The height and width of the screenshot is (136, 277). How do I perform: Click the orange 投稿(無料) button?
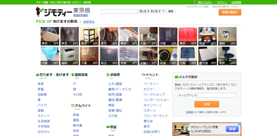click(230, 12)
